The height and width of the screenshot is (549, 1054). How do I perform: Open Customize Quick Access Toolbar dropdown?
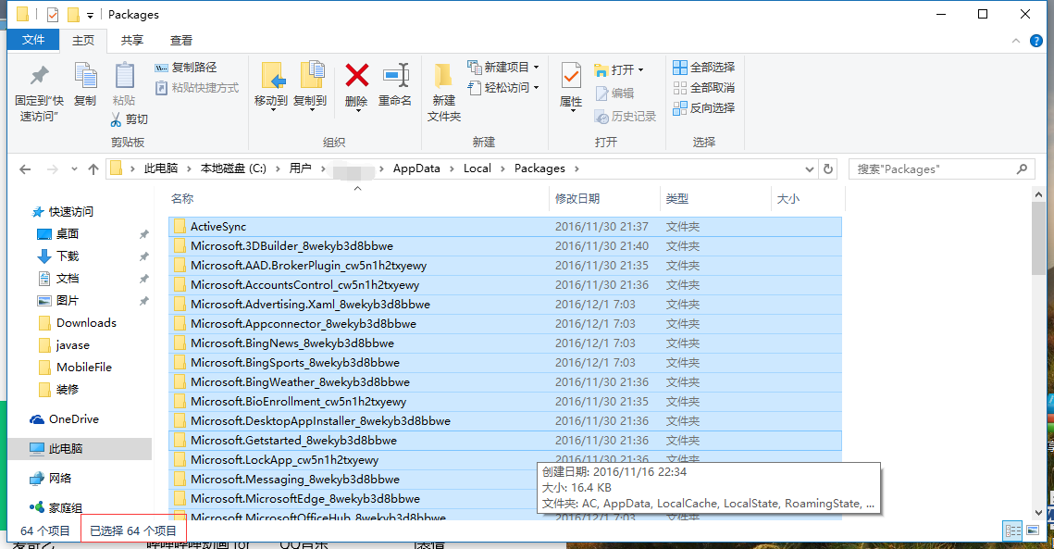click(90, 15)
